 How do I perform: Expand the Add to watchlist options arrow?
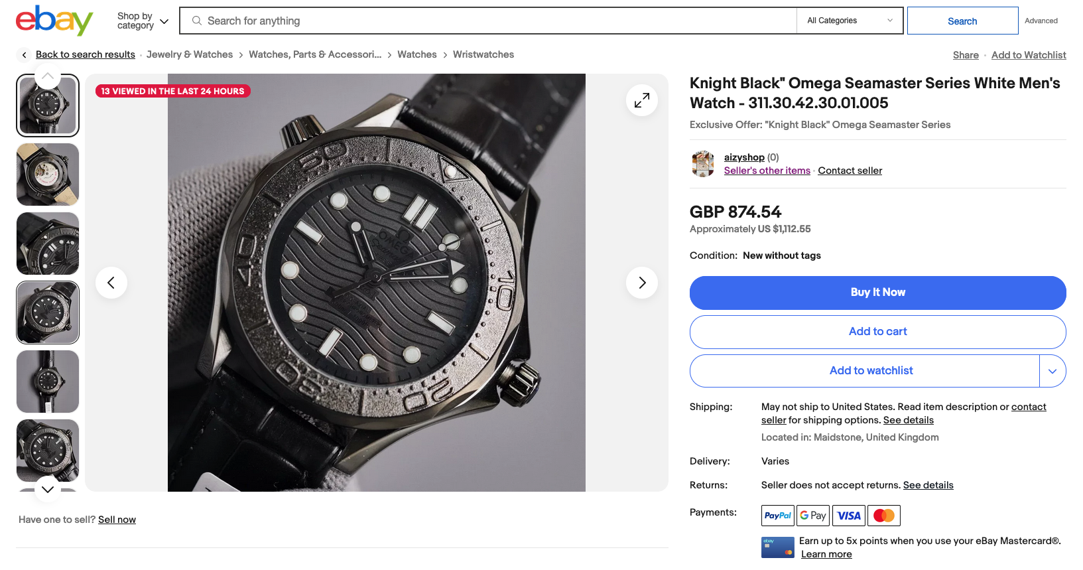point(1052,371)
